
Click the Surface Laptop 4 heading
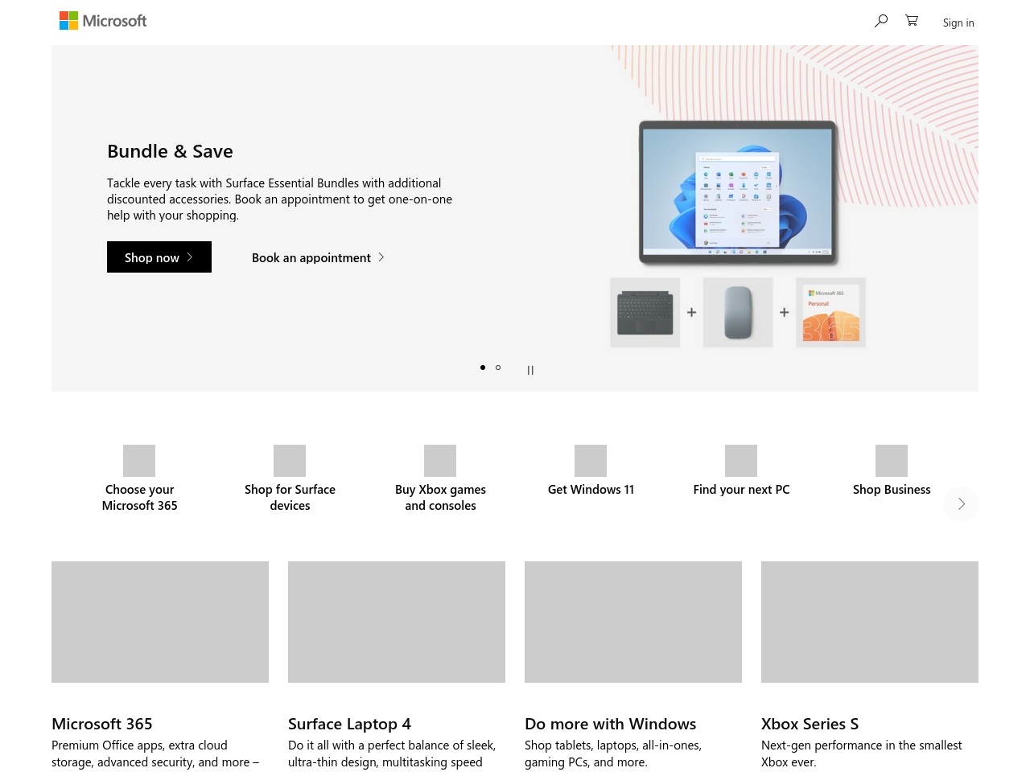coord(349,724)
